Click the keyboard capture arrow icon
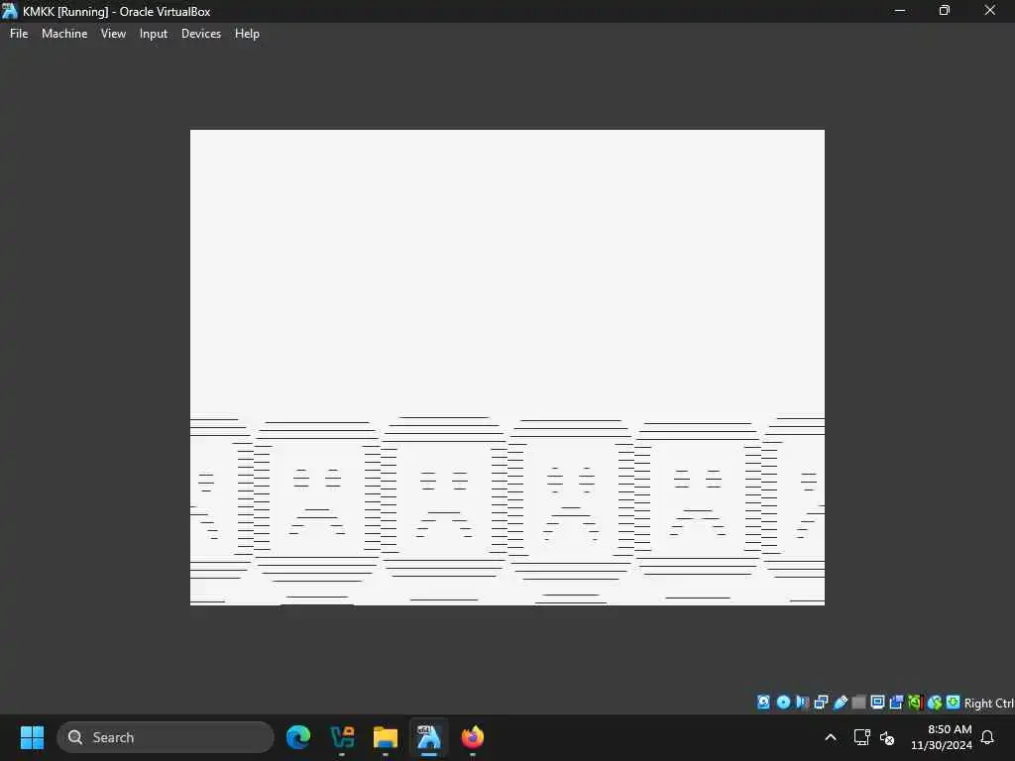The image size is (1015, 761). tap(953, 703)
